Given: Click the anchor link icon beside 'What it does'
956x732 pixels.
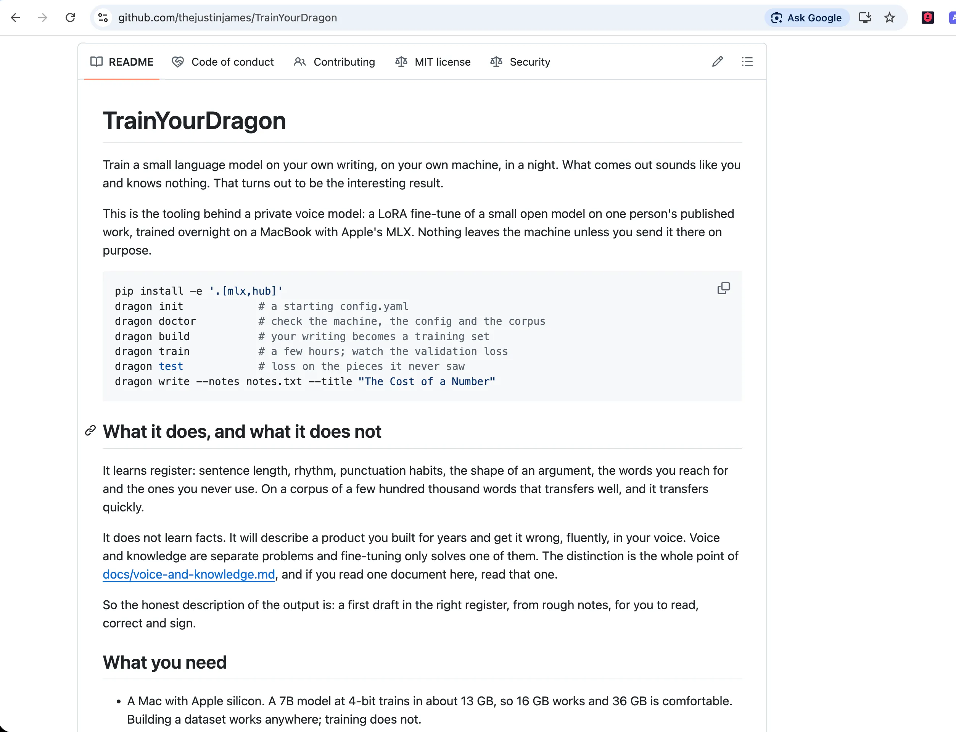Looking at the screenshot, I should [90, 431].
